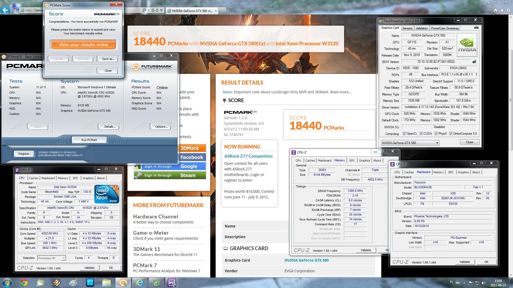The image size is (513, 288).
Task: Go forward in Internet Explorer
Action: [15, 10]
